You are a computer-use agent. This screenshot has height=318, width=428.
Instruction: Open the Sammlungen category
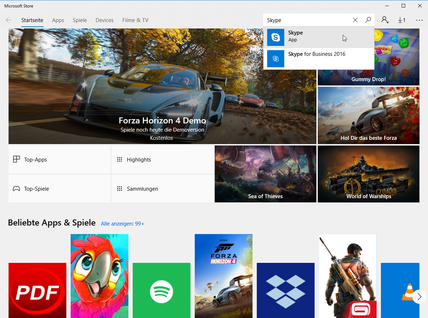click(162, 189)
